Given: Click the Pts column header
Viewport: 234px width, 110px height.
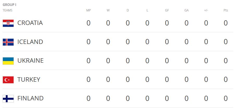Looking at the screenshot, I should point(225,10).
